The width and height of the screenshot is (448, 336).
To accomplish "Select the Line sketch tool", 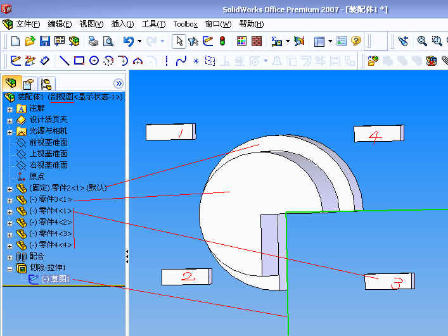I will (64, 61).
